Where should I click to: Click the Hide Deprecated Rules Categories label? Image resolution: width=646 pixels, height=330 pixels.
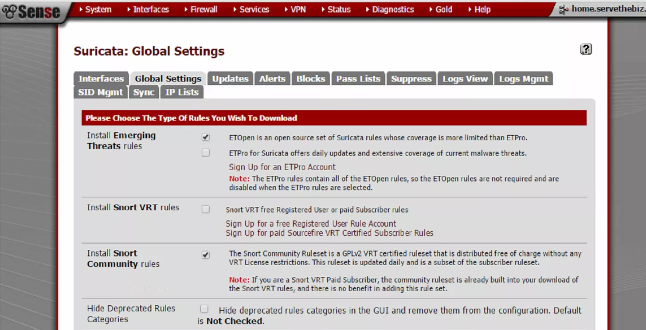[131, 314]
